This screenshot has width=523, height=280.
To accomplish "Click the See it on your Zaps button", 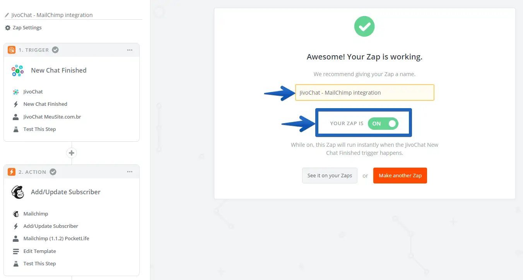I will [x=330, y=176].
